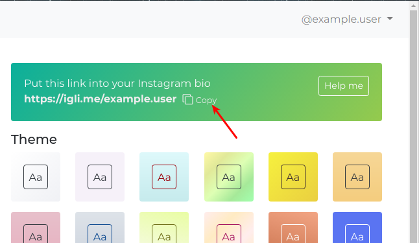This screenshot has width=419, height=243.
Task: Click the caret arrow next to username
Action: (390, 18)
